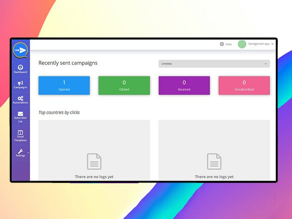Select the purple Bounced stat card
292x219 pixels.
(184, 86)
